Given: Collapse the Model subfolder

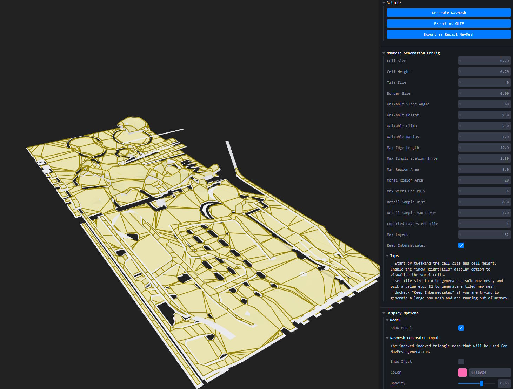Looking at the screenshot, I should coord(395,320).
